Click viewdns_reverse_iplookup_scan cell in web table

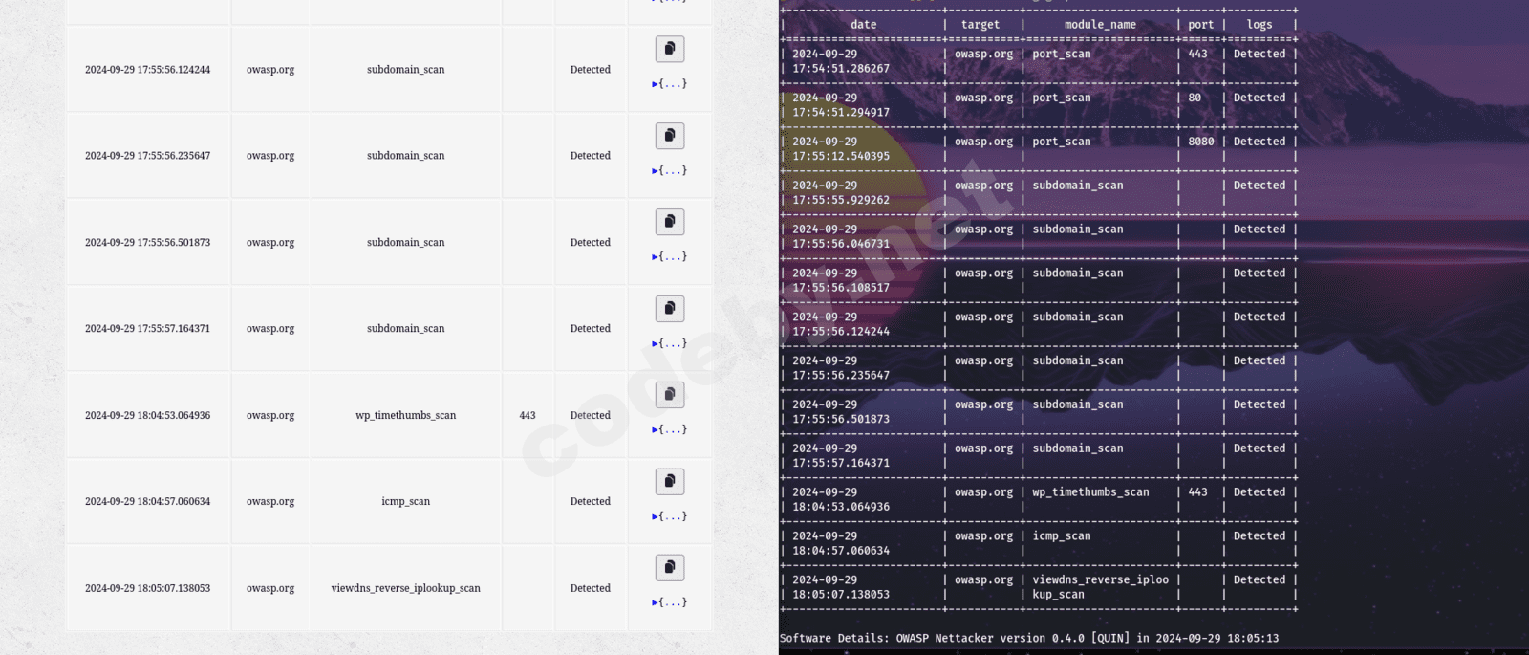pyautogui.click(x=406, y=589)
